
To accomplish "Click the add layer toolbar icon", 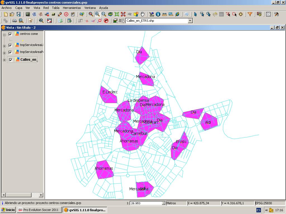I will pyautogui.click(x=82, y=14).
